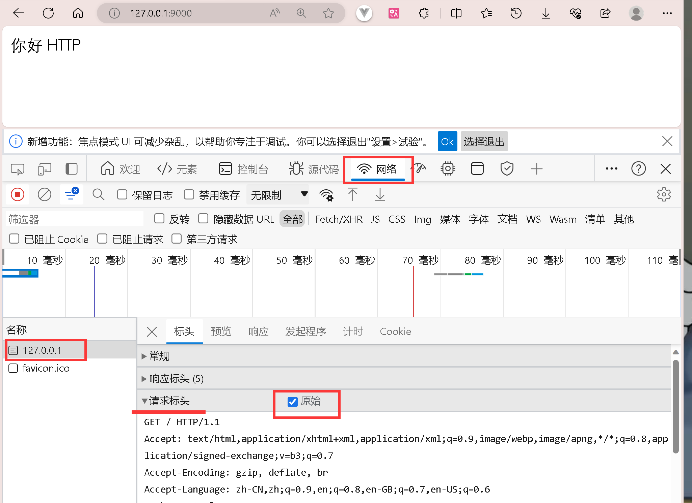The width and height of the screenshot is (692, 503).
Task: Open the 预览 details tab
Action: click(221, 331)
